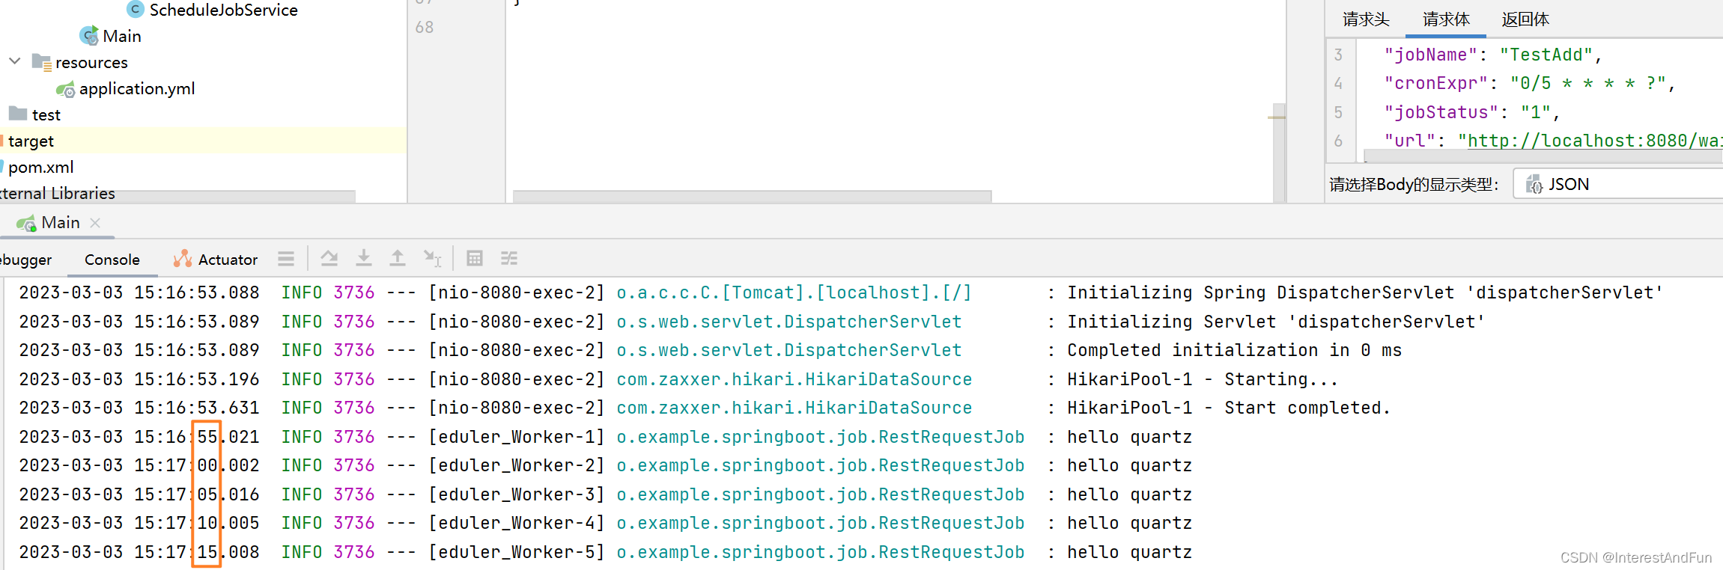Open the localhost:8080 URL link in request body
This screenshot has width=1723, height=570.
point(1595,141)
